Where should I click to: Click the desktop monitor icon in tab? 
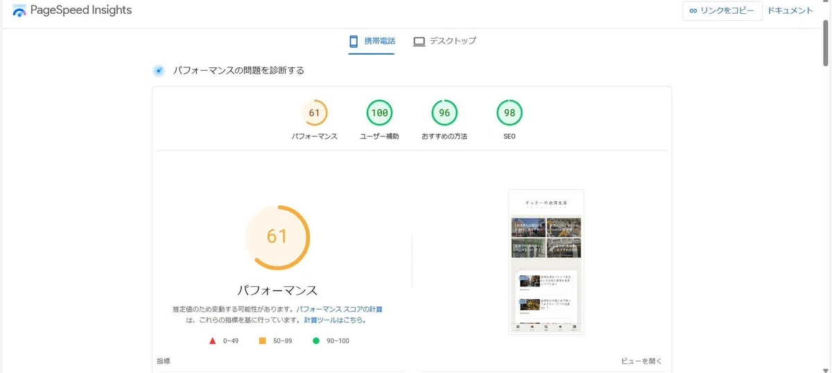(419, 42)
